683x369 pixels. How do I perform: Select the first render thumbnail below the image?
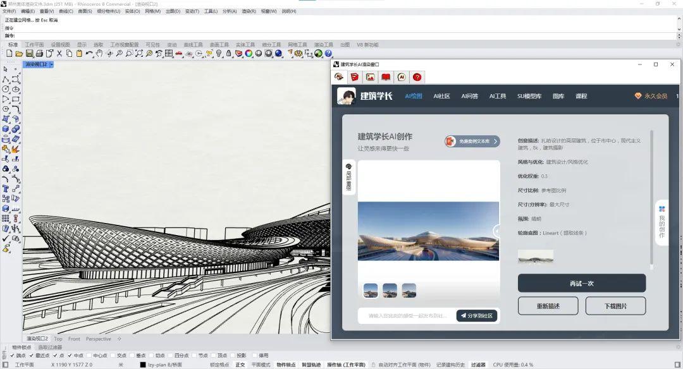coord(371,290)
